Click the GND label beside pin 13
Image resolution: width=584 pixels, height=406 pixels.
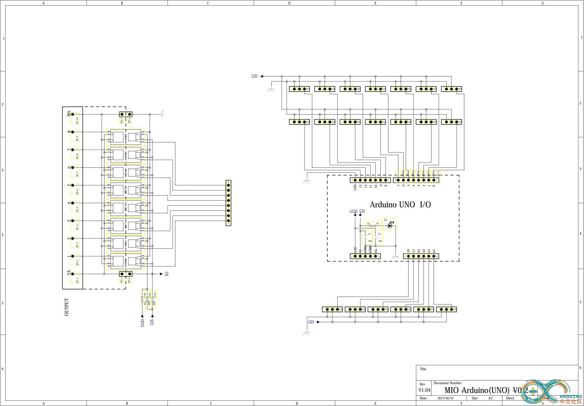coord(355,187)
